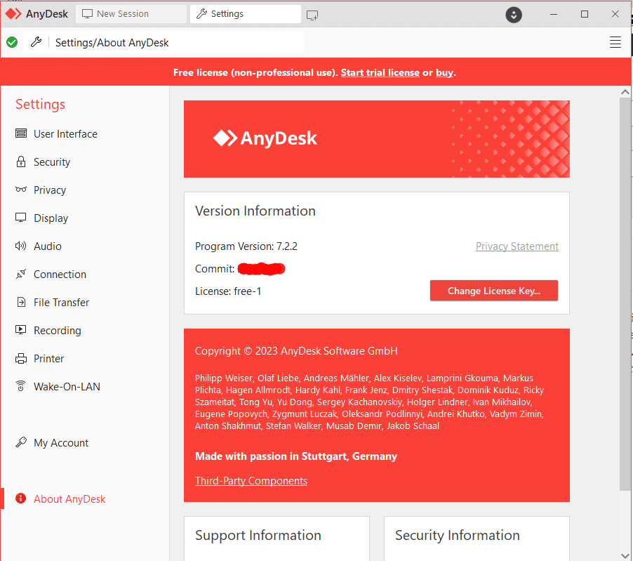Click the Recording play icon
The height and width of the screenshot is (561, 633).
click(21, 330)
